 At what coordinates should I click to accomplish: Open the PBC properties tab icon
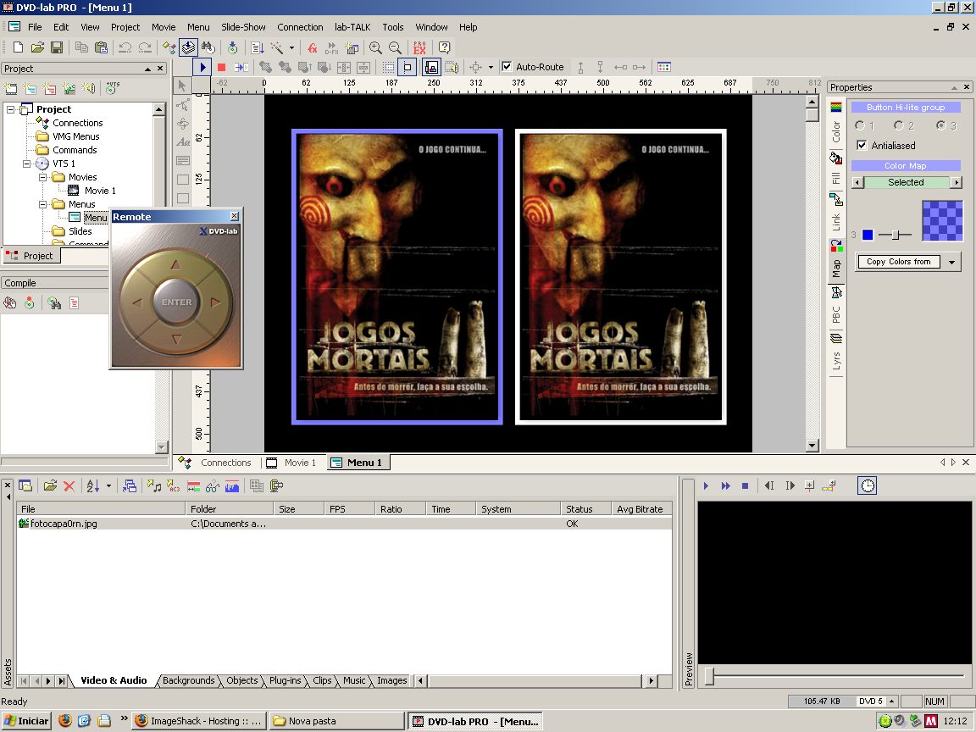click(x=836, y=292)
